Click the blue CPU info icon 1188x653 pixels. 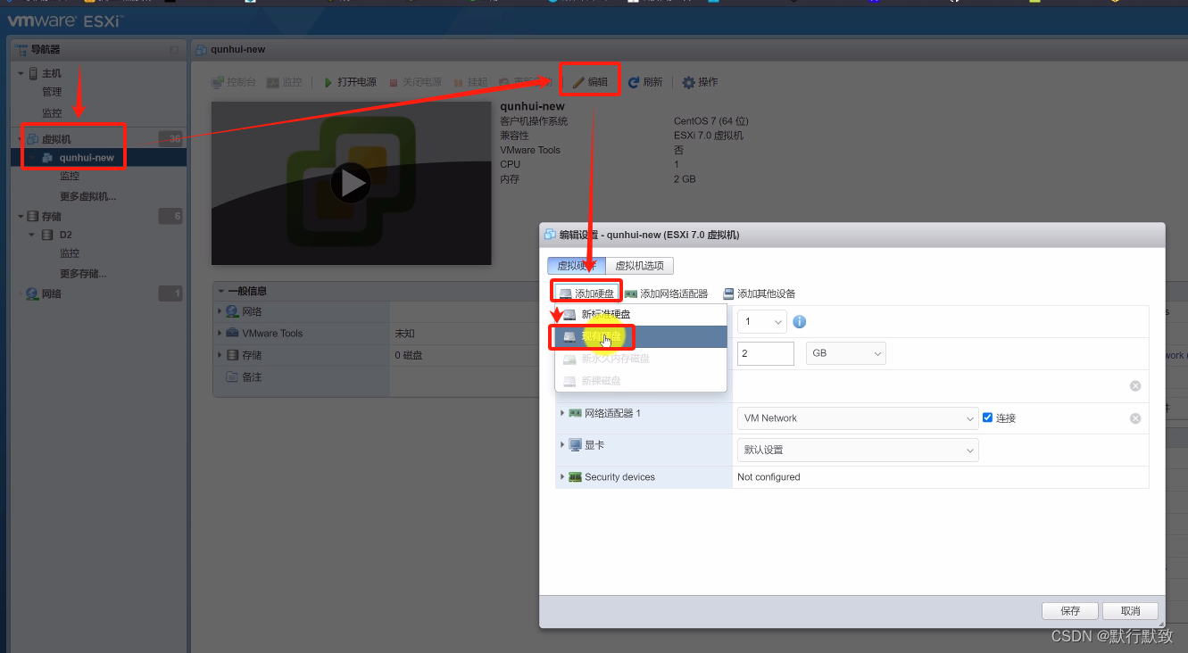(800, 321)
